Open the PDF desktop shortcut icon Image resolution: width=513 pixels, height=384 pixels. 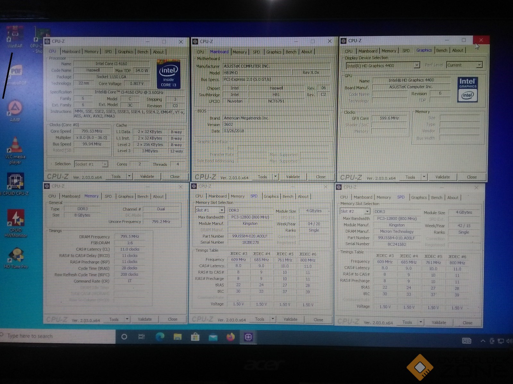coord(16,74)
